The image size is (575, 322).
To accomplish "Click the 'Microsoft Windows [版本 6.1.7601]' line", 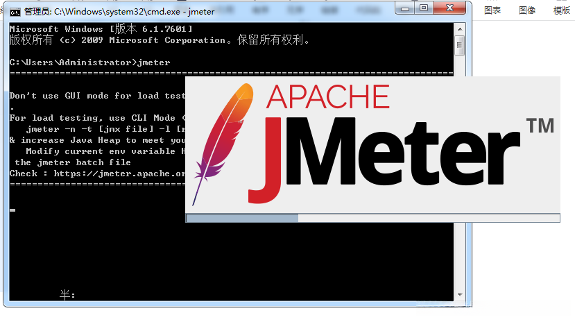I will (x=101, y=28).
